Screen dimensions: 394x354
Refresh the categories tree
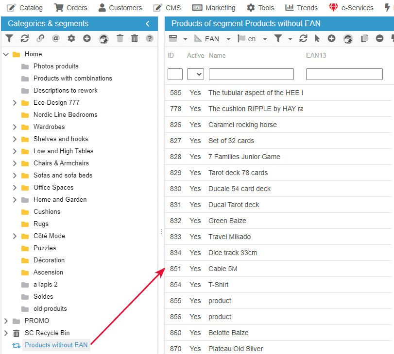[25, 39]
